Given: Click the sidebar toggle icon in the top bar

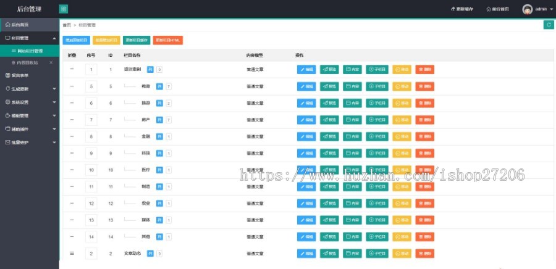Looking at the screenshot, I should [x=64, y=9].
